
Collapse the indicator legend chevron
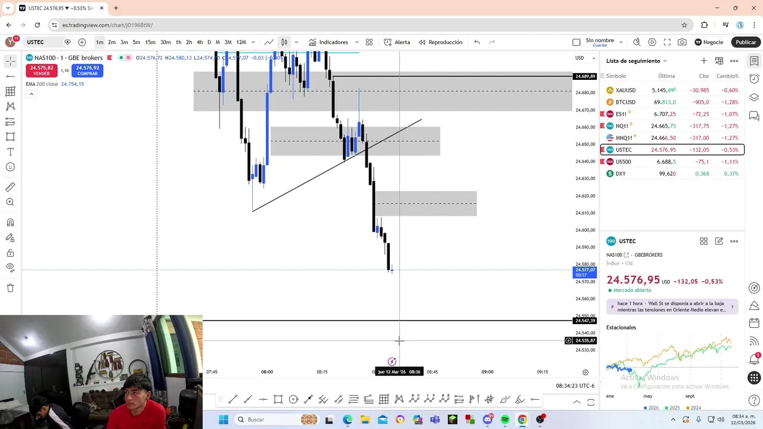[31, 94]
